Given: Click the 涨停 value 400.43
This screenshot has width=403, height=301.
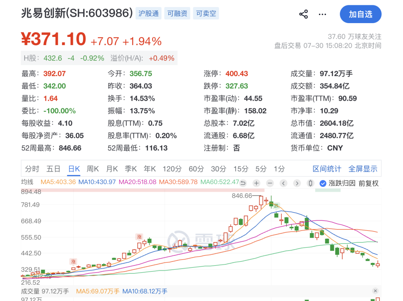Looking at the screenshot, I should point(237,74).
